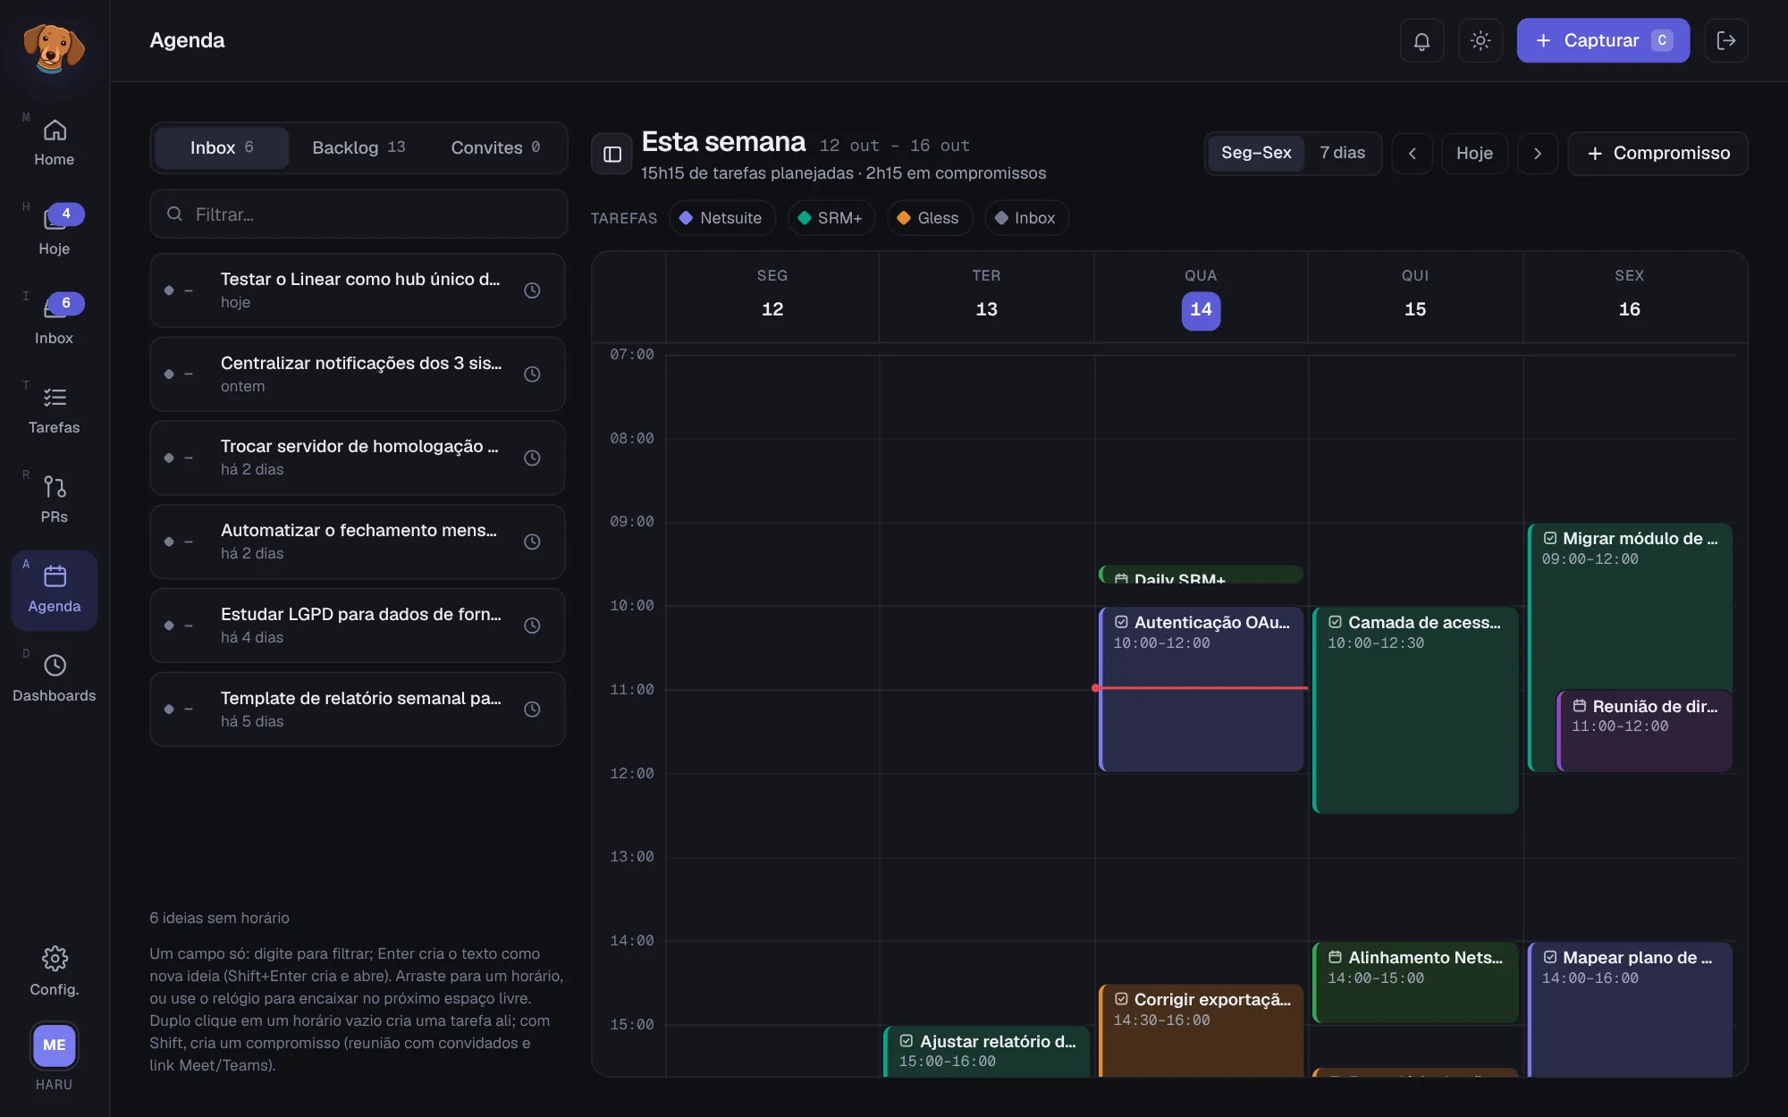
Task: Select QUI 15 day header
Action: [x=1415, y=297]
